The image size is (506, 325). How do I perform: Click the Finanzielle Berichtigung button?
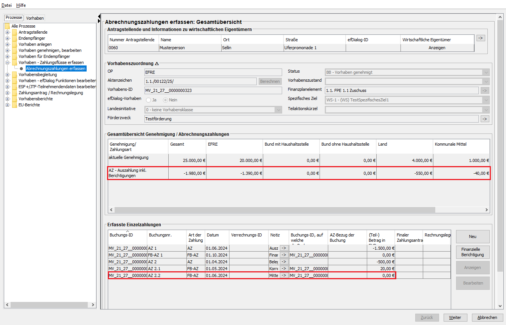(x=473, y=252)
